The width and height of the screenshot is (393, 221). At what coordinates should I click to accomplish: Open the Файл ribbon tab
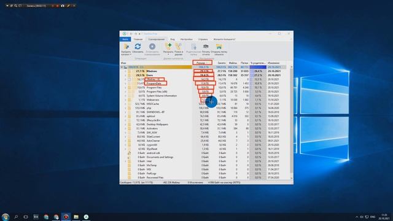point(125,39)
